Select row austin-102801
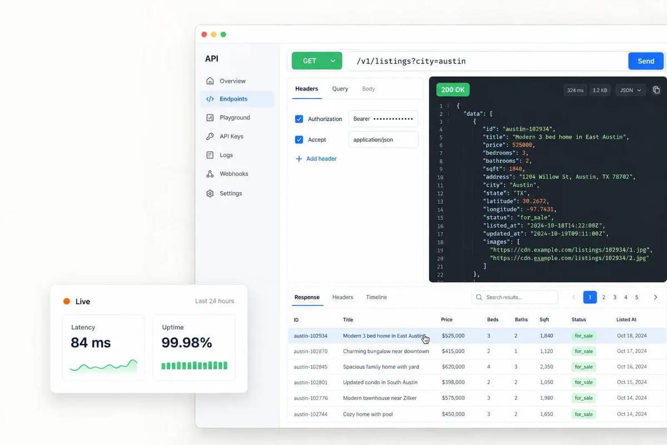 coord(477,382)
